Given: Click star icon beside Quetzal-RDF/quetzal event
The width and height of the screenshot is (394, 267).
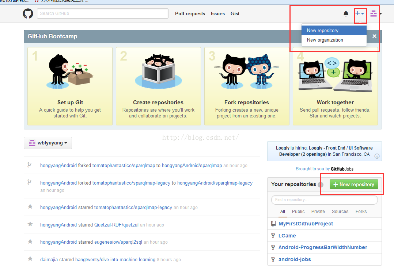Looking at the screenshot, I should [30, 224].
